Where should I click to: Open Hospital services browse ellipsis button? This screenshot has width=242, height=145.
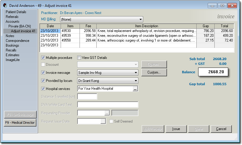tap(135, 89)
